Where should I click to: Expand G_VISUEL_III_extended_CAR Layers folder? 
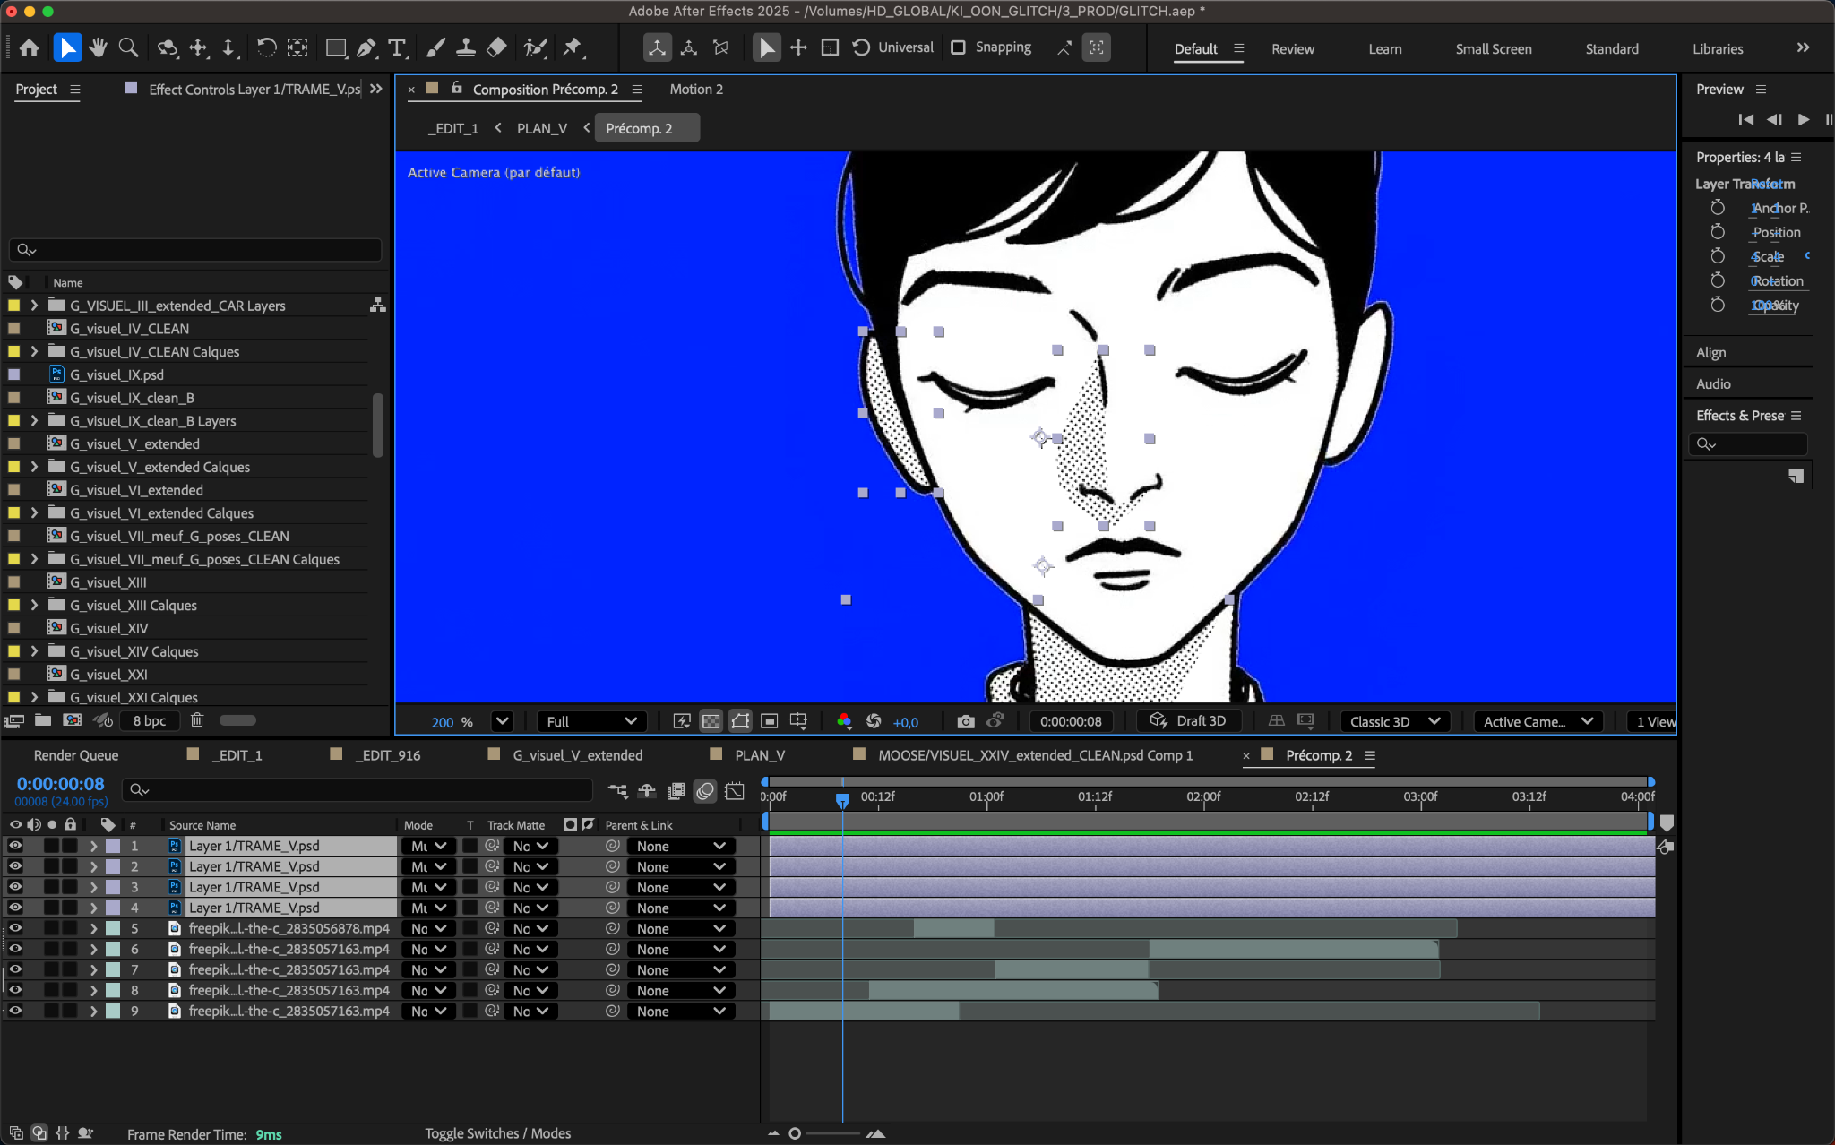pyautogui.click(x=34, y=306)
